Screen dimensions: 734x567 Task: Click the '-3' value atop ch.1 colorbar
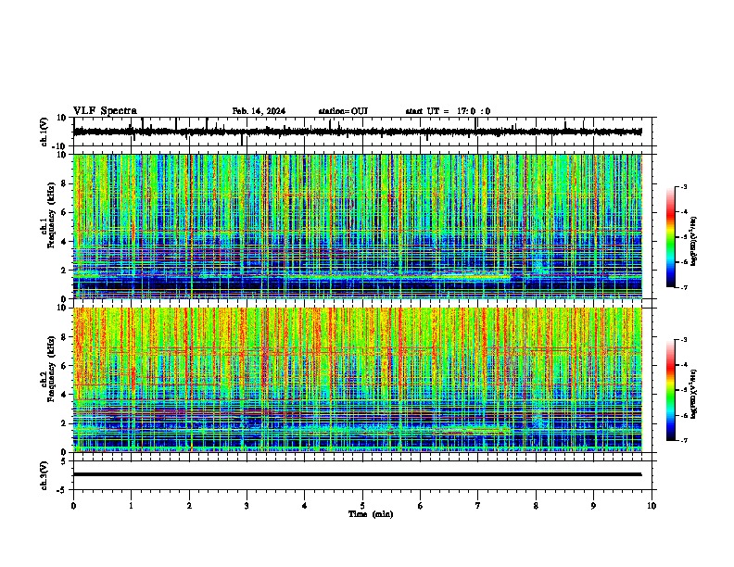pos(683,186)
